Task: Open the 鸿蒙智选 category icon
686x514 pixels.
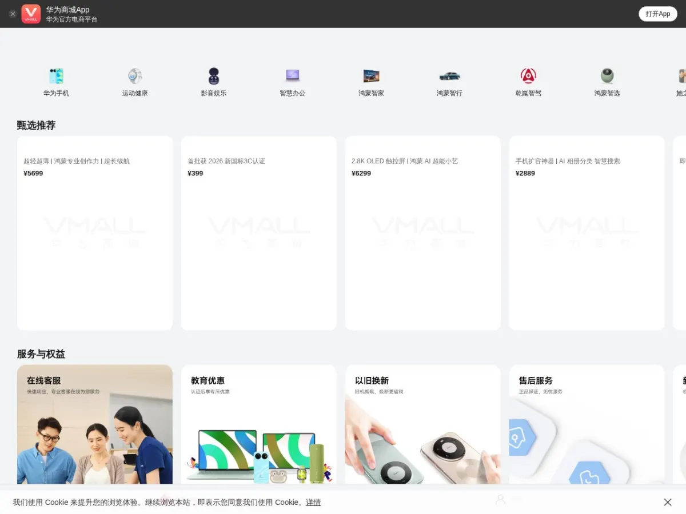Action: [x=607, y=76]
